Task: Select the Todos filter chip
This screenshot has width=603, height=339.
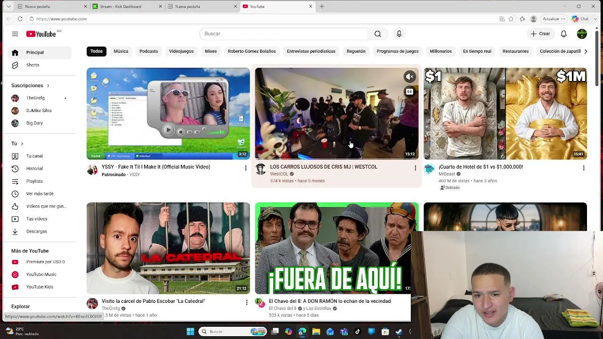Action: [x=97, y=51]
